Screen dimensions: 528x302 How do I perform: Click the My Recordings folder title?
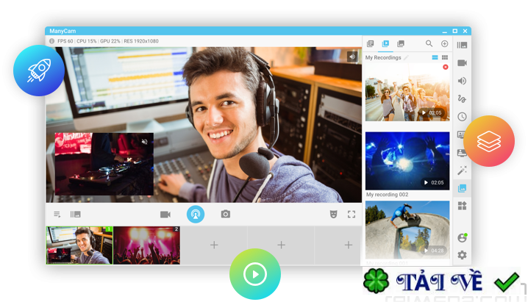pyautogui.click(x=383, y=57)
